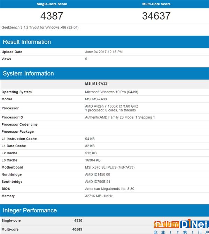
Task: Click the Processor Package label
Action: tap(18, 132)
